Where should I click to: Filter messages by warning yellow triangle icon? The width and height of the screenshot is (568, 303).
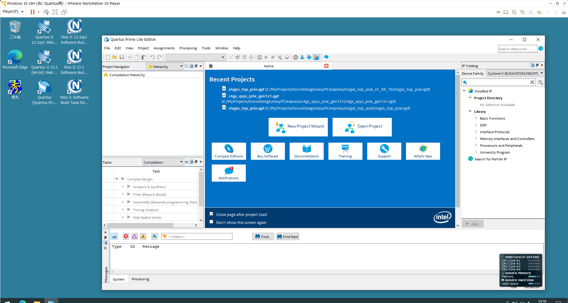coord(143,236)
